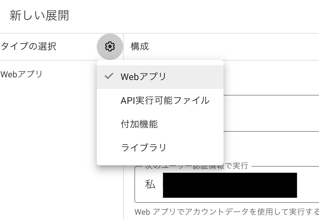Click the 新しい展開 dialog title
Screen dimensions: 319x220
coord(39,15)
